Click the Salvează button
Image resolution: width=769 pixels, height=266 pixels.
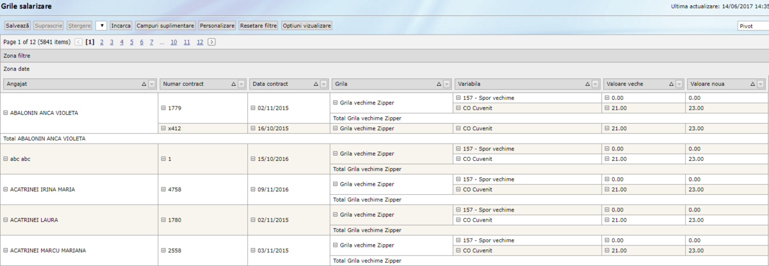17,26
